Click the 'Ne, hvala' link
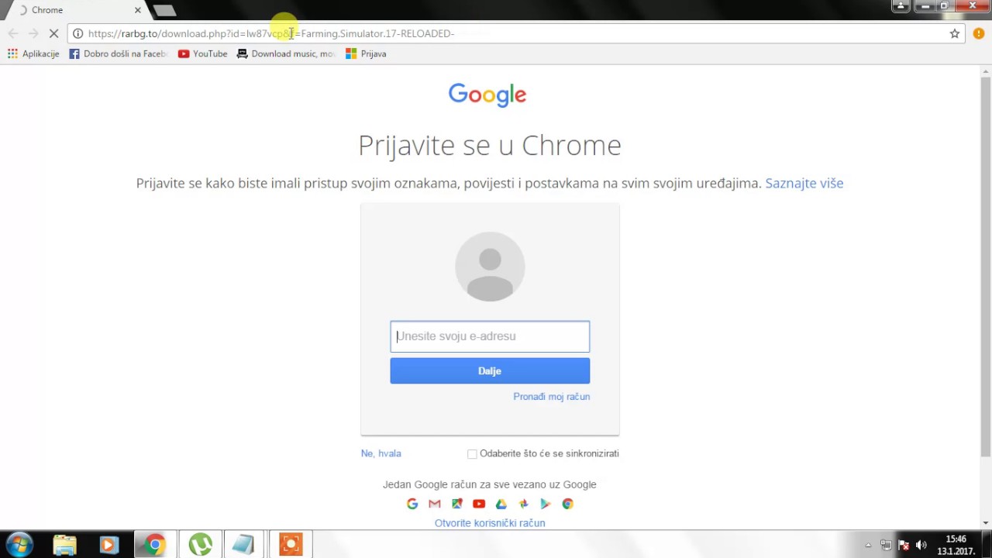Image resolution: width=992 pixels, height=558 pixels. 381,453
